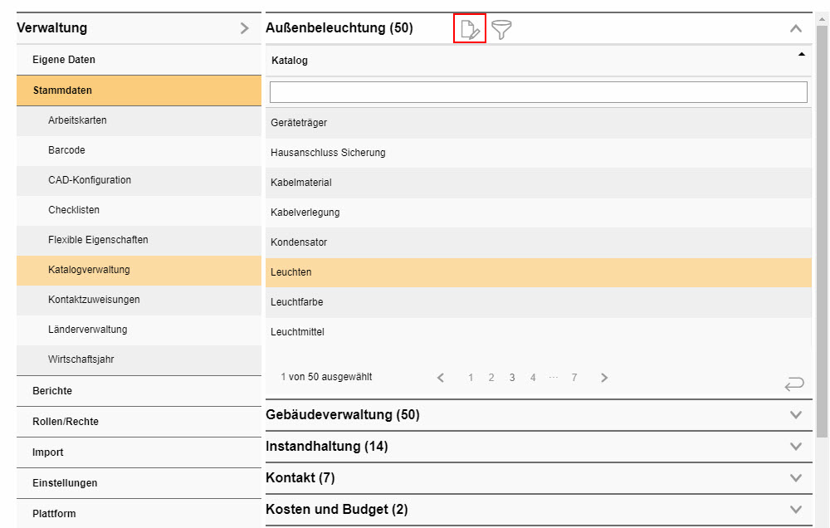Go to next page using the right arrow icon
This screenshot has height=528, width=830.
pyautogui.click(x=604, y=377)
